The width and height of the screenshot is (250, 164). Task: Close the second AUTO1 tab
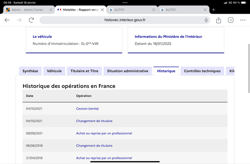pos(205,10)
